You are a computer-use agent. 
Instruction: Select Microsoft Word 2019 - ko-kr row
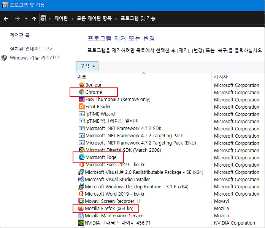point(114,194)
